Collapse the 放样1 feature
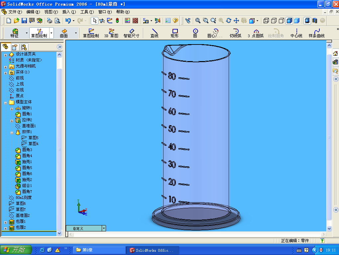Image resolution: width=339 pixels, height=255 pixels. [12, 133]
